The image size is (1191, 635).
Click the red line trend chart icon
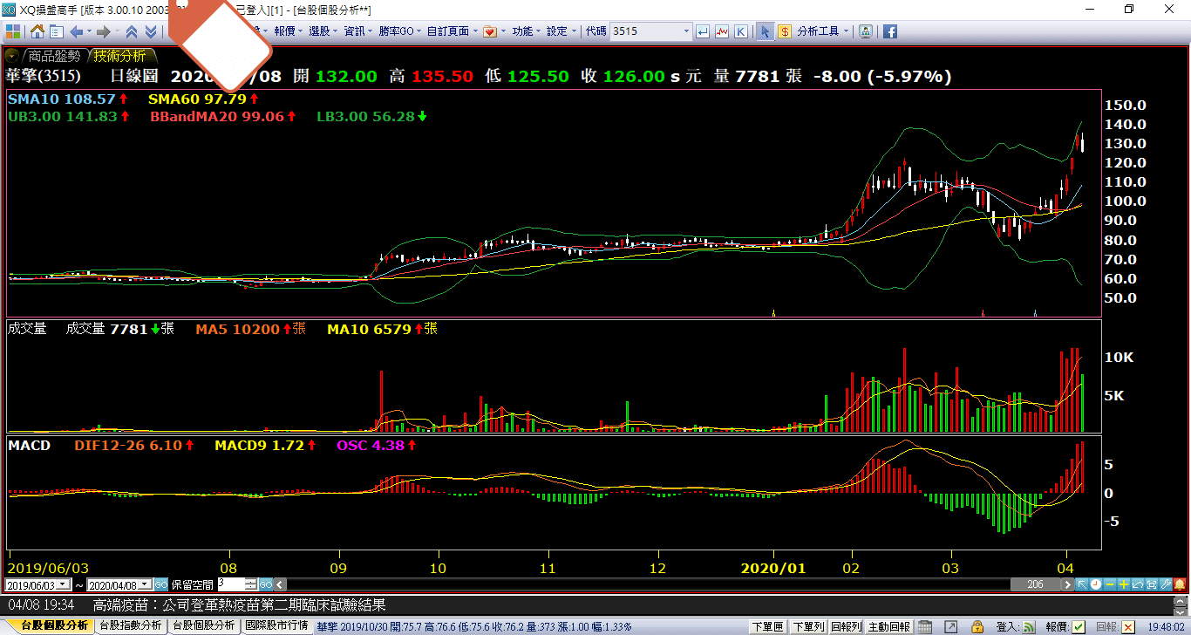(722, 31)
